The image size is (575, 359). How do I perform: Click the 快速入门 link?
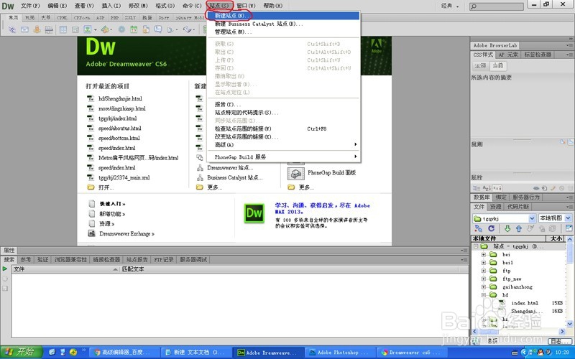[113, 204]
